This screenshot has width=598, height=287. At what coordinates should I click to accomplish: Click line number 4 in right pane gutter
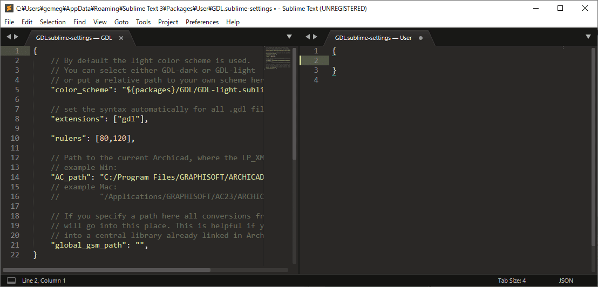click(x=315, y=80)
